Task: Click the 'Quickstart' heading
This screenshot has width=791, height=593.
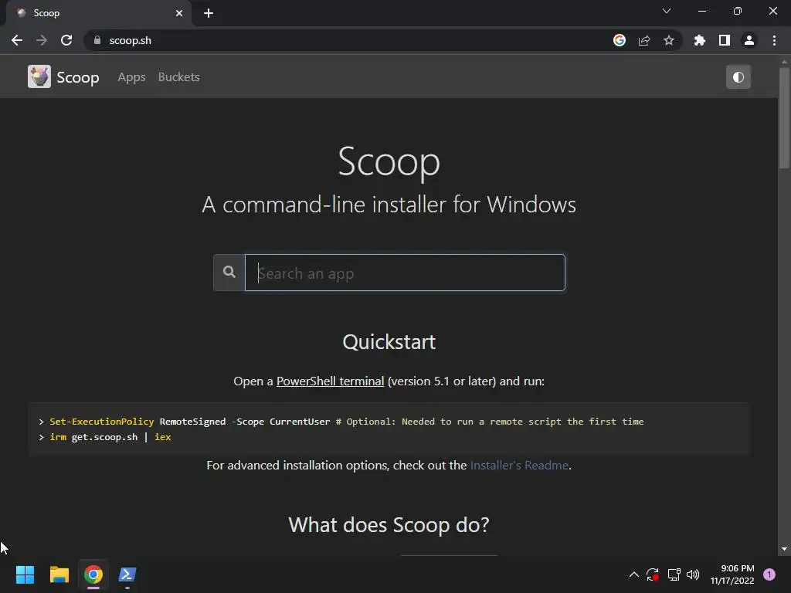Action: point(389,342)
